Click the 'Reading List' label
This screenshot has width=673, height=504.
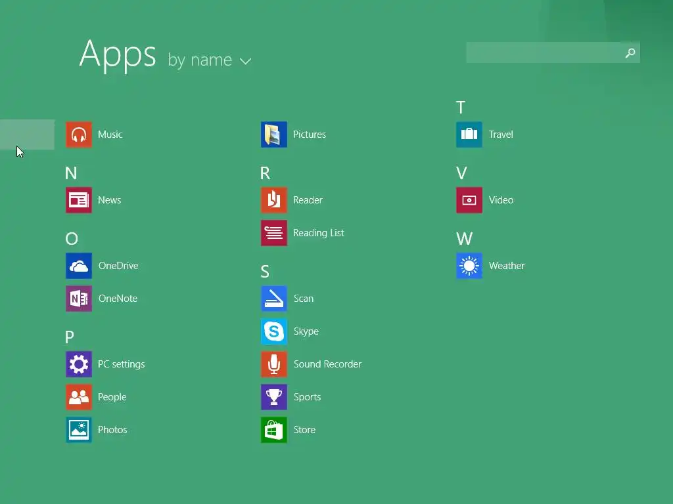click(x=319, y=233)
